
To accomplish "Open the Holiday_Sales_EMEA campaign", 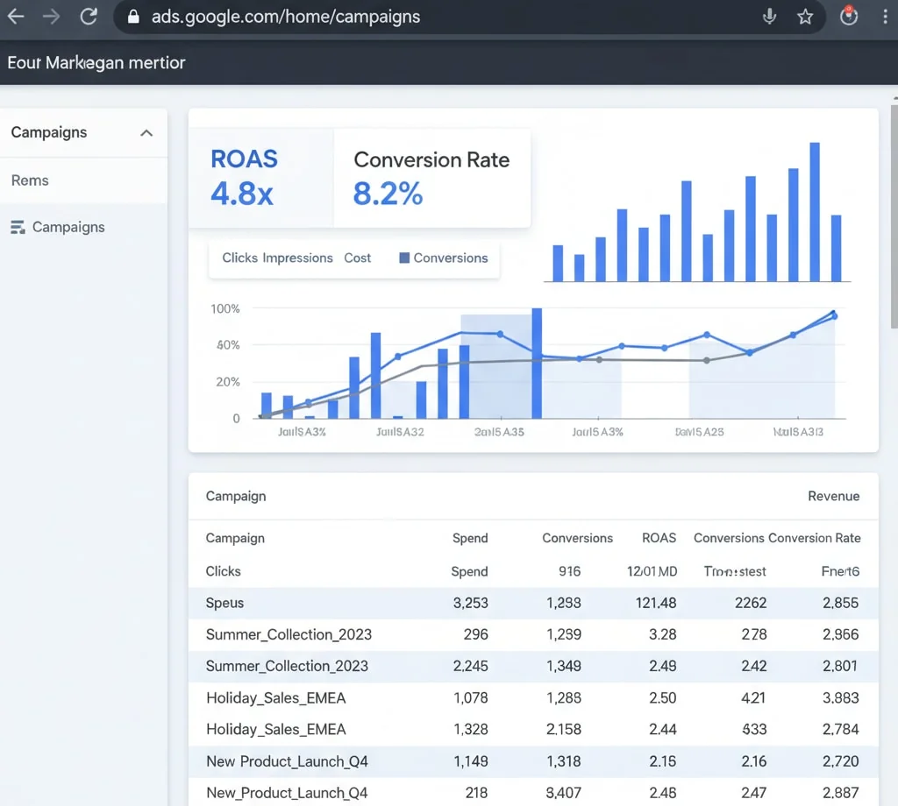I will point(275,698).
